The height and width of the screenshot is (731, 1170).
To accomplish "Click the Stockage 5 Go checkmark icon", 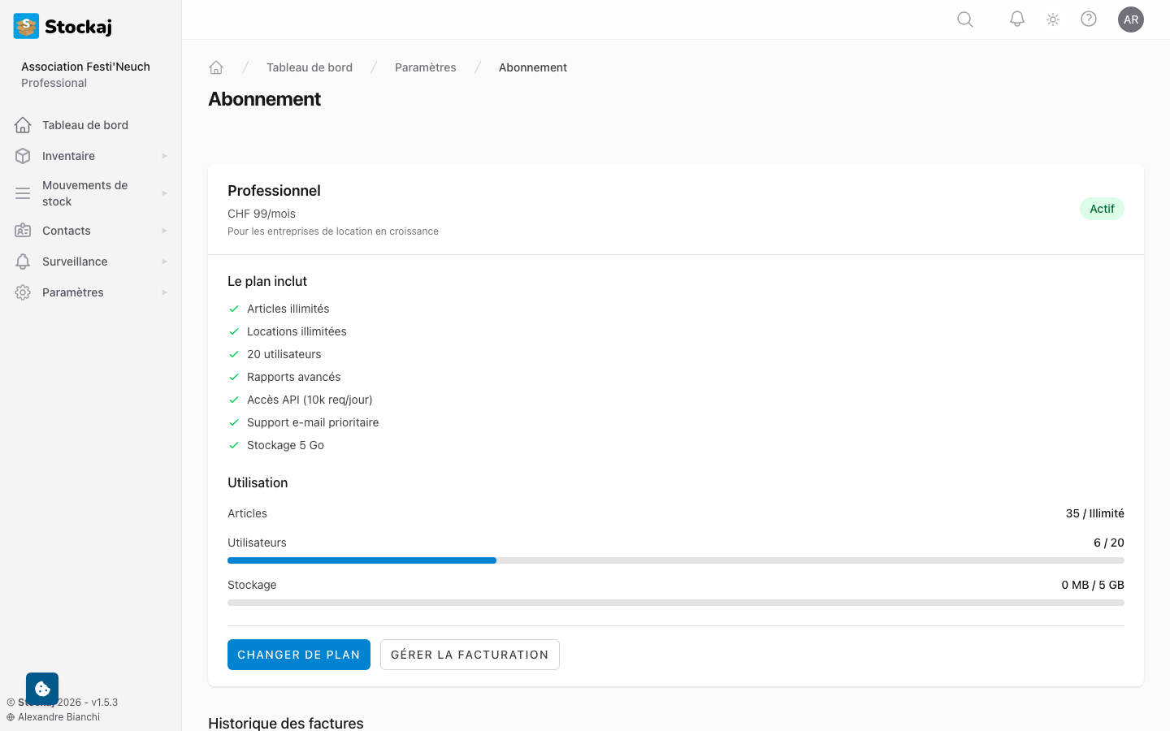I will [234, 445].
